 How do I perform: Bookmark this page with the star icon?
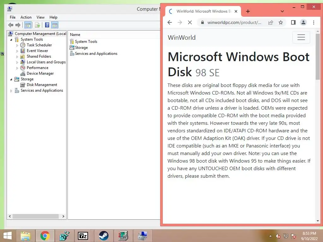click(281, 22)
